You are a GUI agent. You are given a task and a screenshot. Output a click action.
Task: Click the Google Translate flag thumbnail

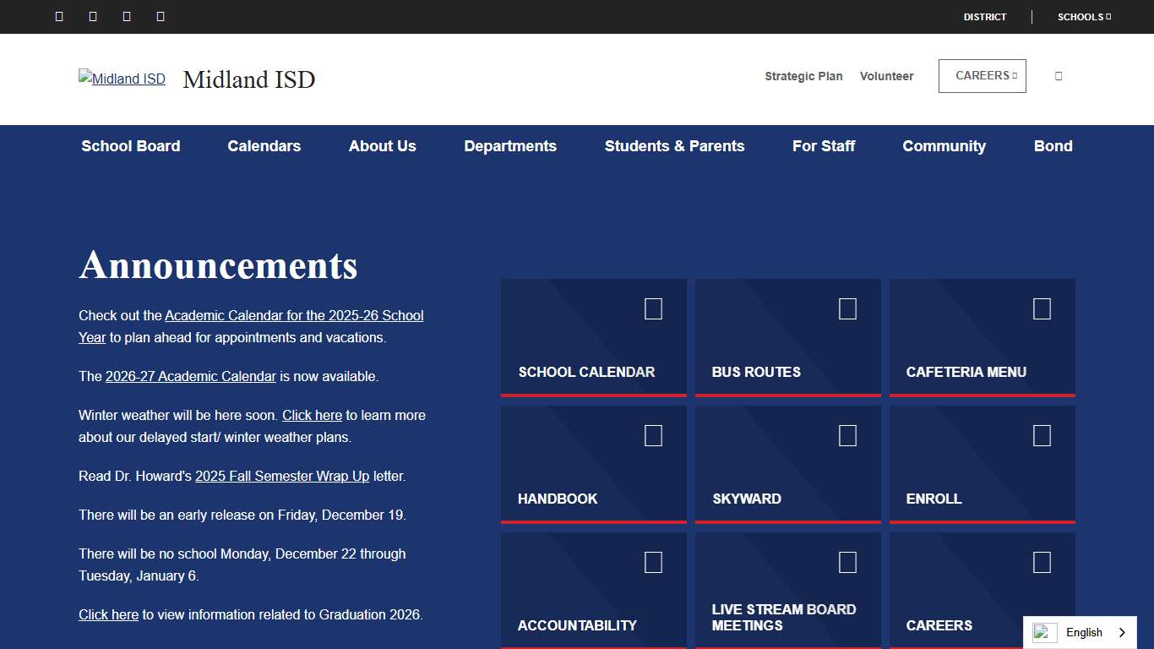point(1043,632)
